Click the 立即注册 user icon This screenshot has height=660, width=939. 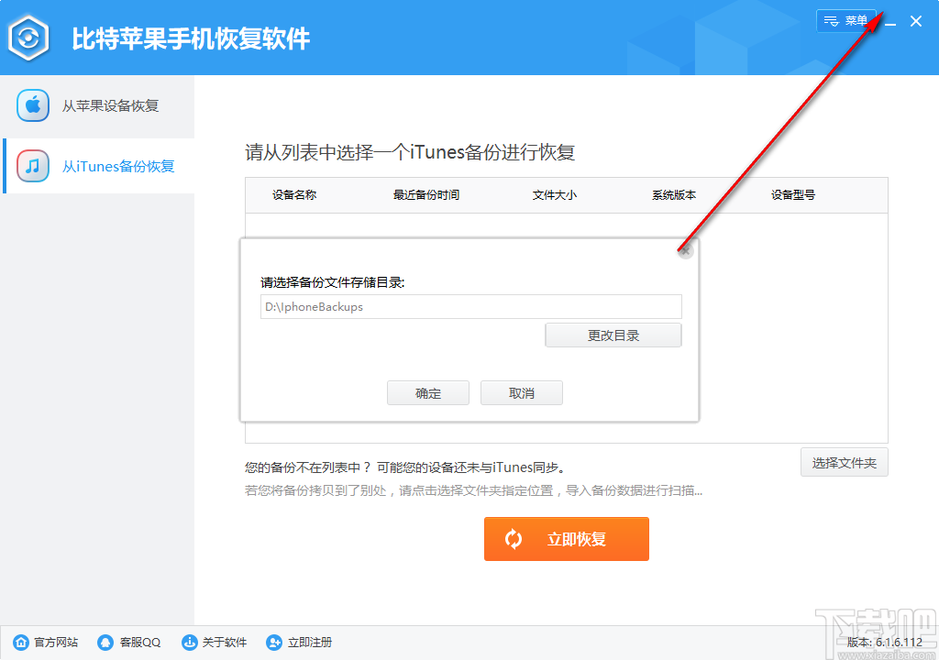274,642
